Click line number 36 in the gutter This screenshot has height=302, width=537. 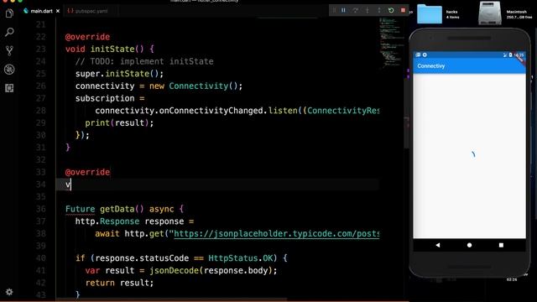tap(41, 209)
